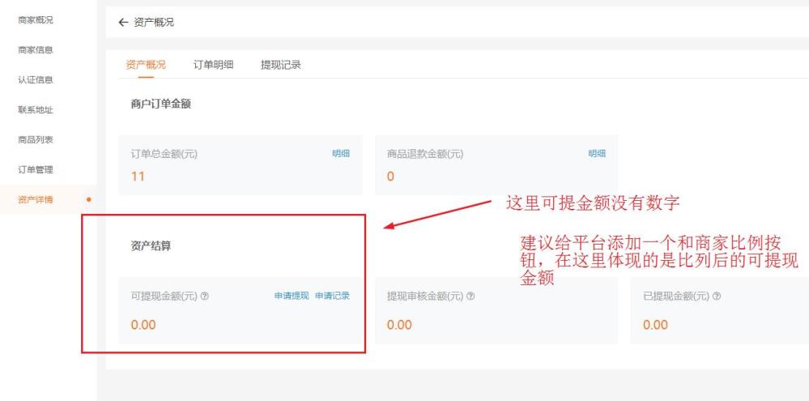Click the 申请提现 link

[292, 296]
